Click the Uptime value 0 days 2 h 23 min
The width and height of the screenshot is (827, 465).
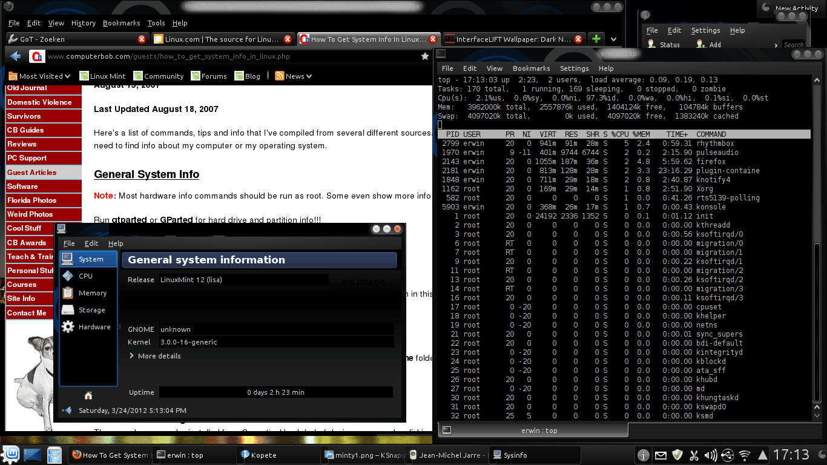[x=276, y=392]
